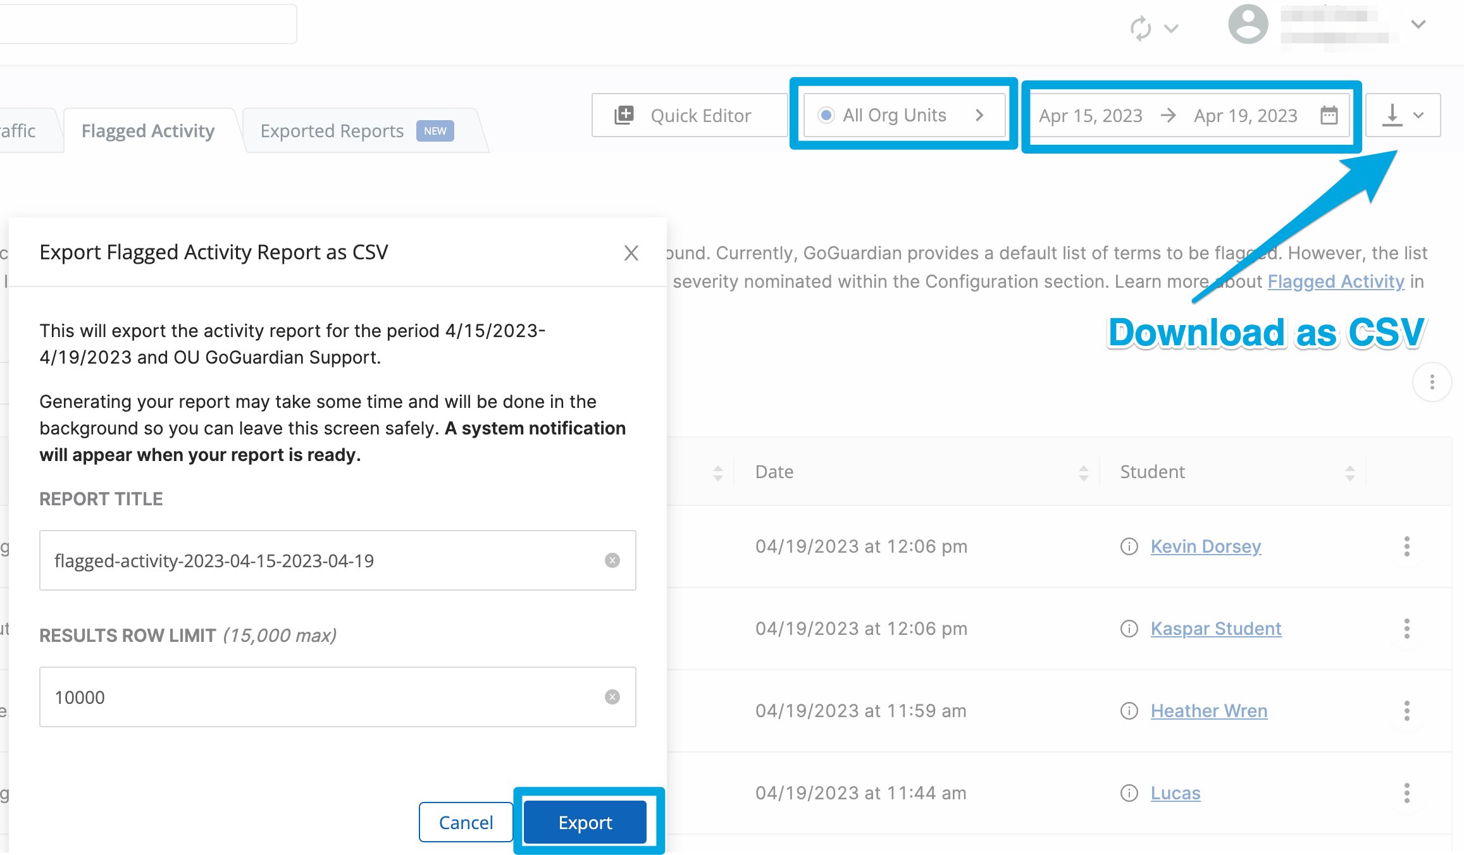Screen dimensions: 1464x855
Task: Click the search box in header
Action: click(148, 24)
